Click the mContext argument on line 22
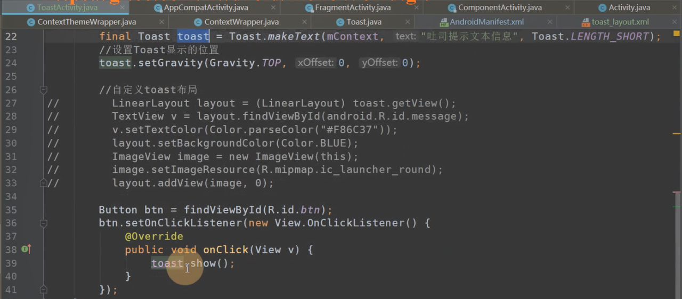Image resolution: width=682 pixels, height=299 pixels. (352, 36)
